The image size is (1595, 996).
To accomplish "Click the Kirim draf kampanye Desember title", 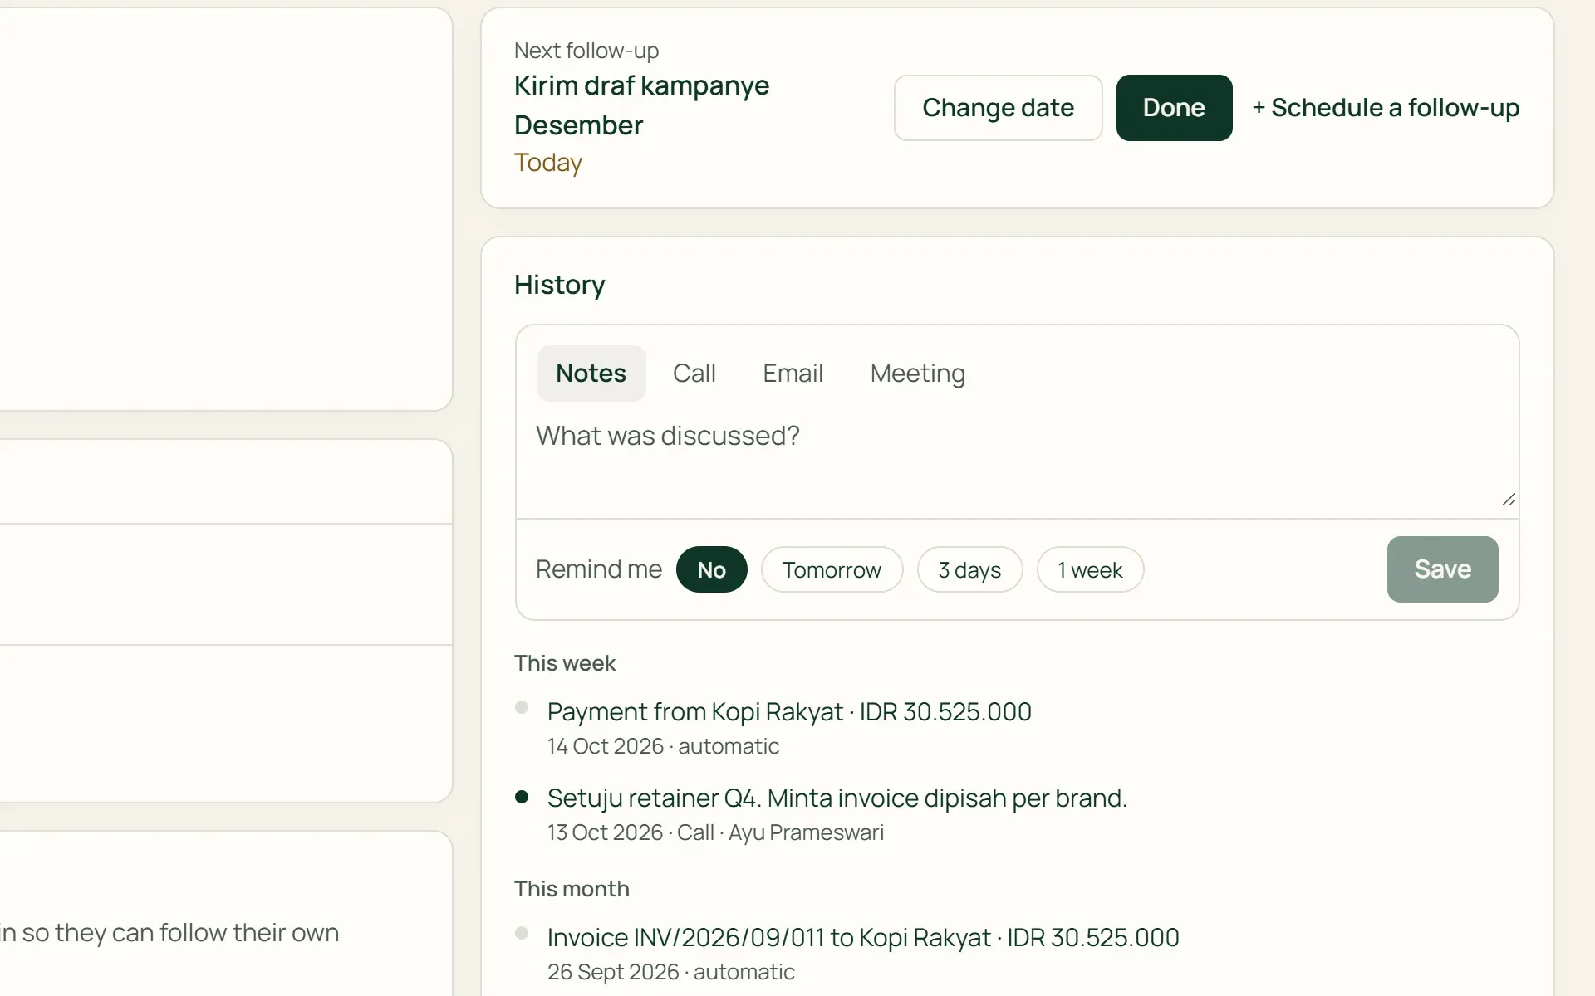I will click(641, 105).
